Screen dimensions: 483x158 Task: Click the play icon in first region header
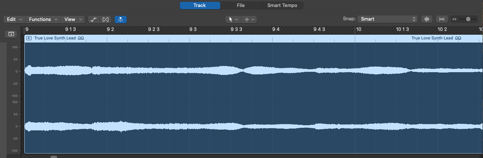click(x=29, y=38)
